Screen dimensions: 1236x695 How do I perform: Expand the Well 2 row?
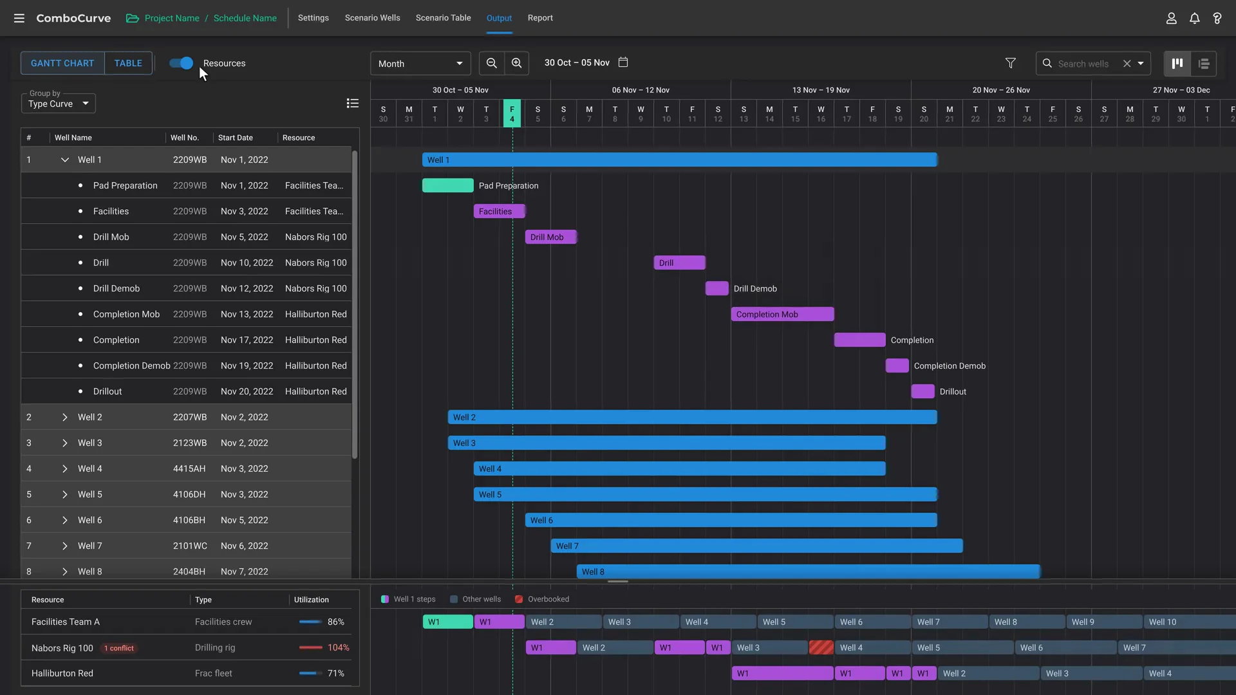click(x=64, y=417)
